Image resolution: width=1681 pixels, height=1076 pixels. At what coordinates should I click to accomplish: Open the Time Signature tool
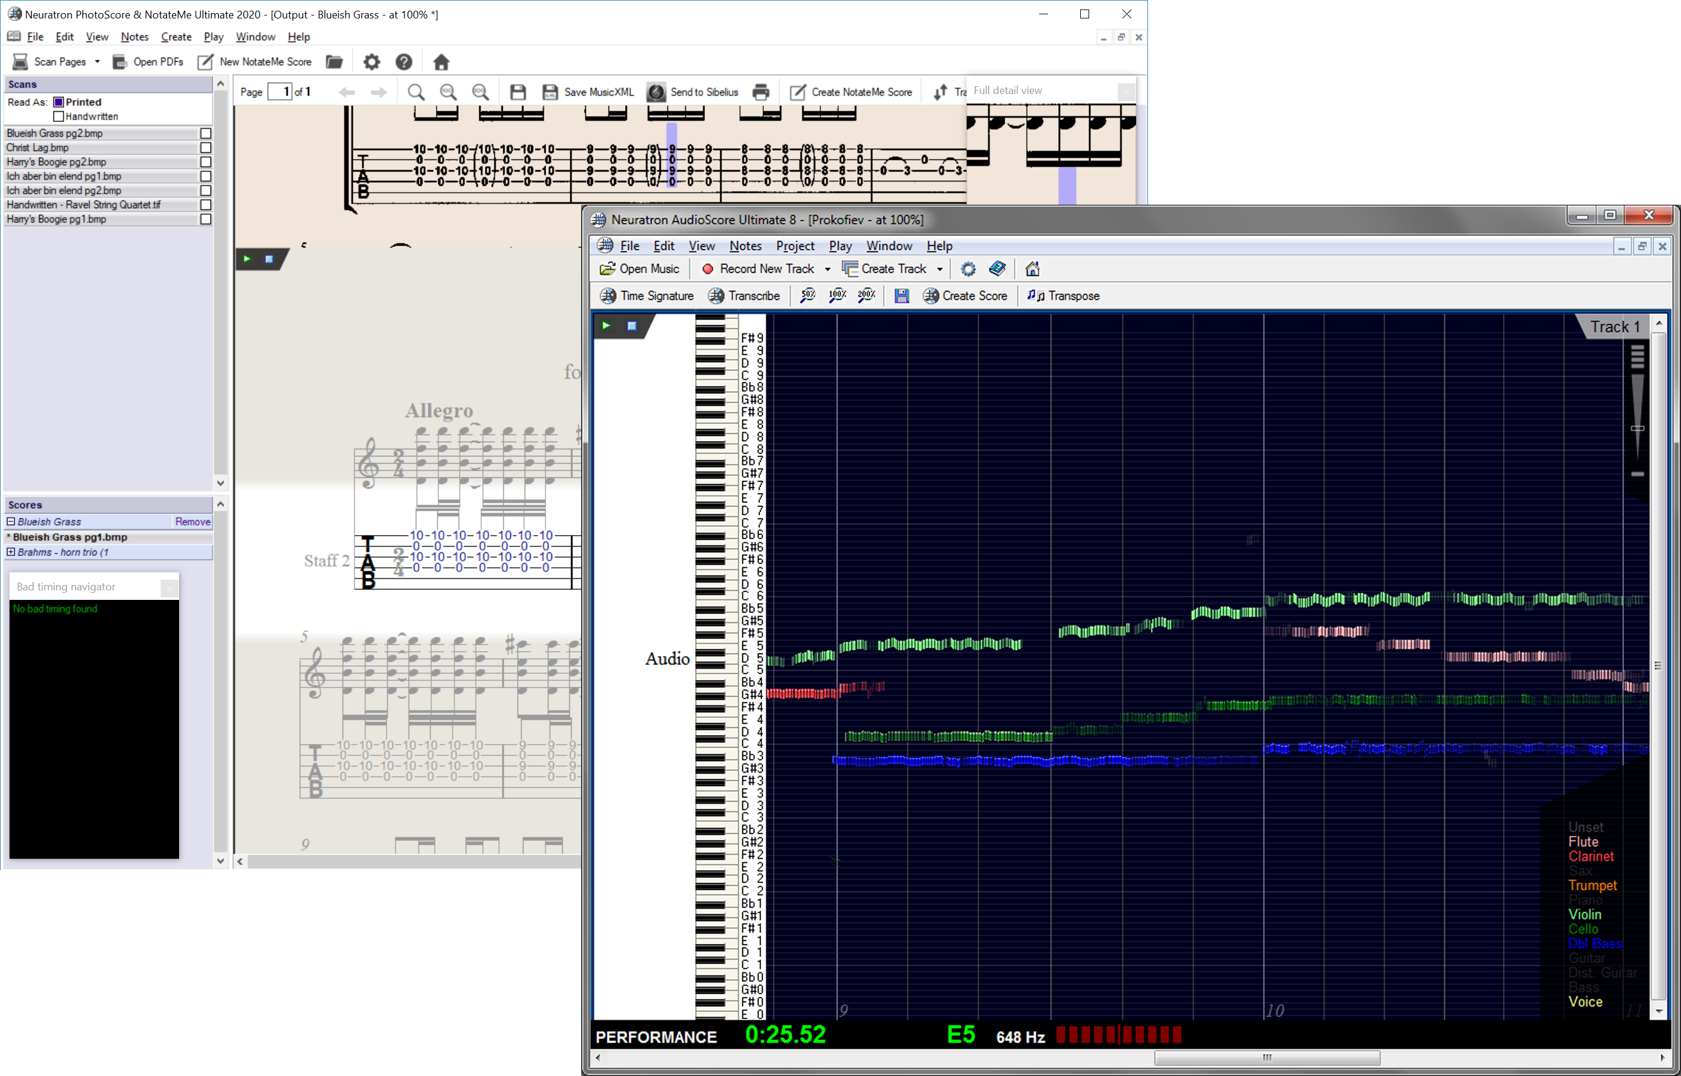pos(645,296)
